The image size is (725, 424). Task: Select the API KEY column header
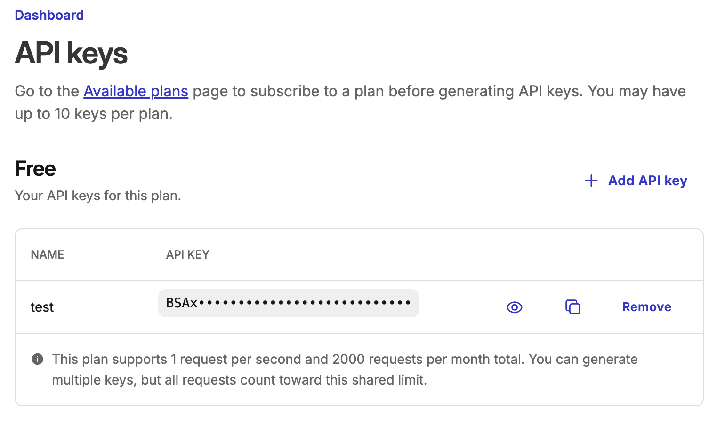coord(187,255)
